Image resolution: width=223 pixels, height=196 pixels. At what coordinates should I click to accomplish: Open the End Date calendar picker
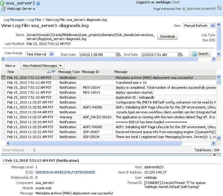coord(180,55)
